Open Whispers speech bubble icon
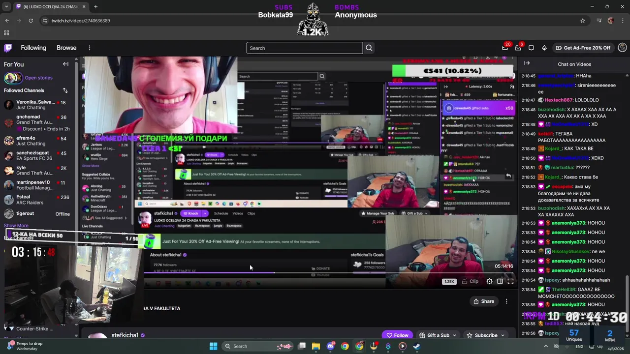Viewport: 630px width, 354px height. pos(531,48)
